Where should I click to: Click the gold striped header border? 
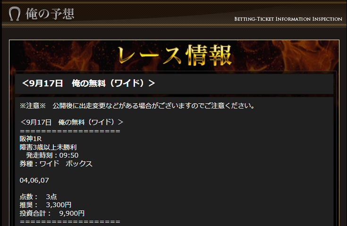click(x=174, y=25)
